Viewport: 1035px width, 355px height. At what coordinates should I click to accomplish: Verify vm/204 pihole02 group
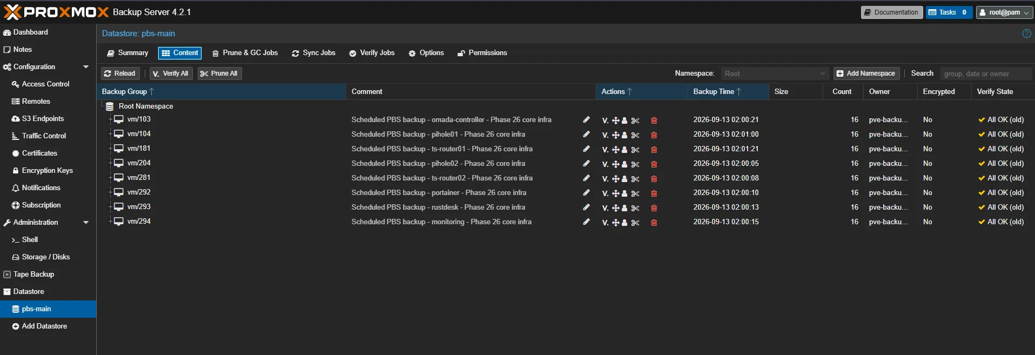605,164
